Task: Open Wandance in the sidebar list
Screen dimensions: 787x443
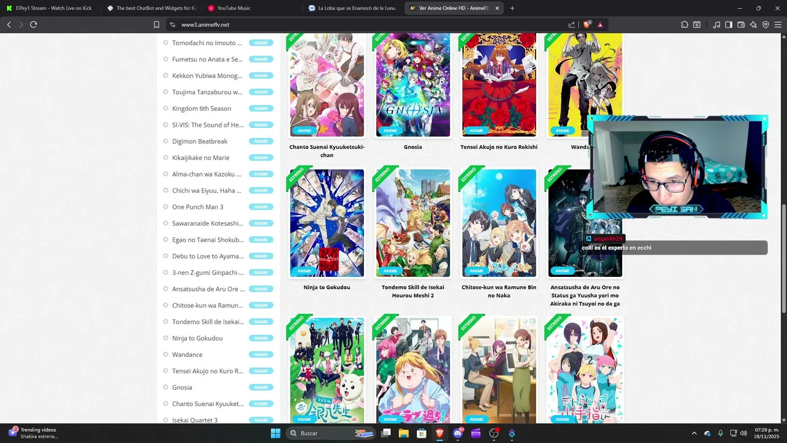Action: [187, 354]
